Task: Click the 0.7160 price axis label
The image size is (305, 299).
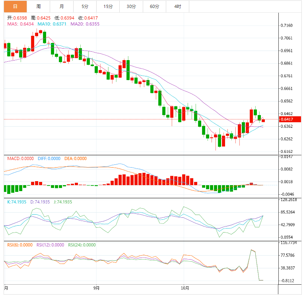Action: click(x=286, y=25)
